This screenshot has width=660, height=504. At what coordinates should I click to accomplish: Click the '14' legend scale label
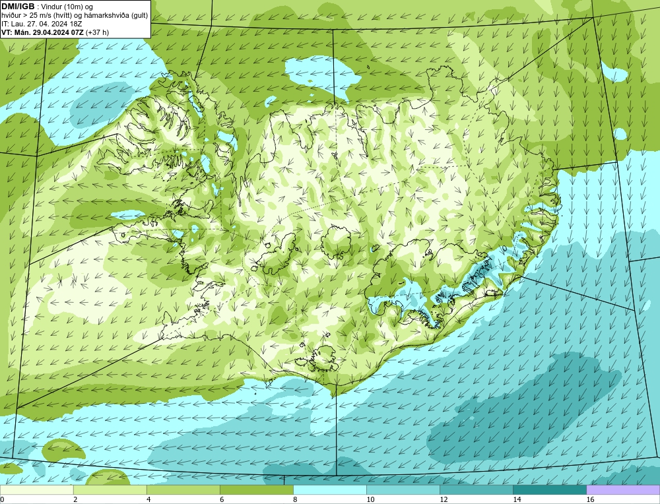pos(517,499)
